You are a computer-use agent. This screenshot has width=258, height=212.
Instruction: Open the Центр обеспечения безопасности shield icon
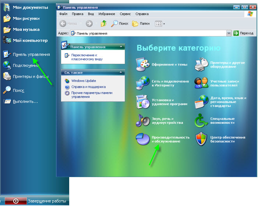pyautogui.click(x=201, y=139)
